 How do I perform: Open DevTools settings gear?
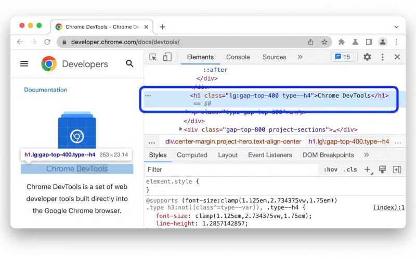[367, 57]
